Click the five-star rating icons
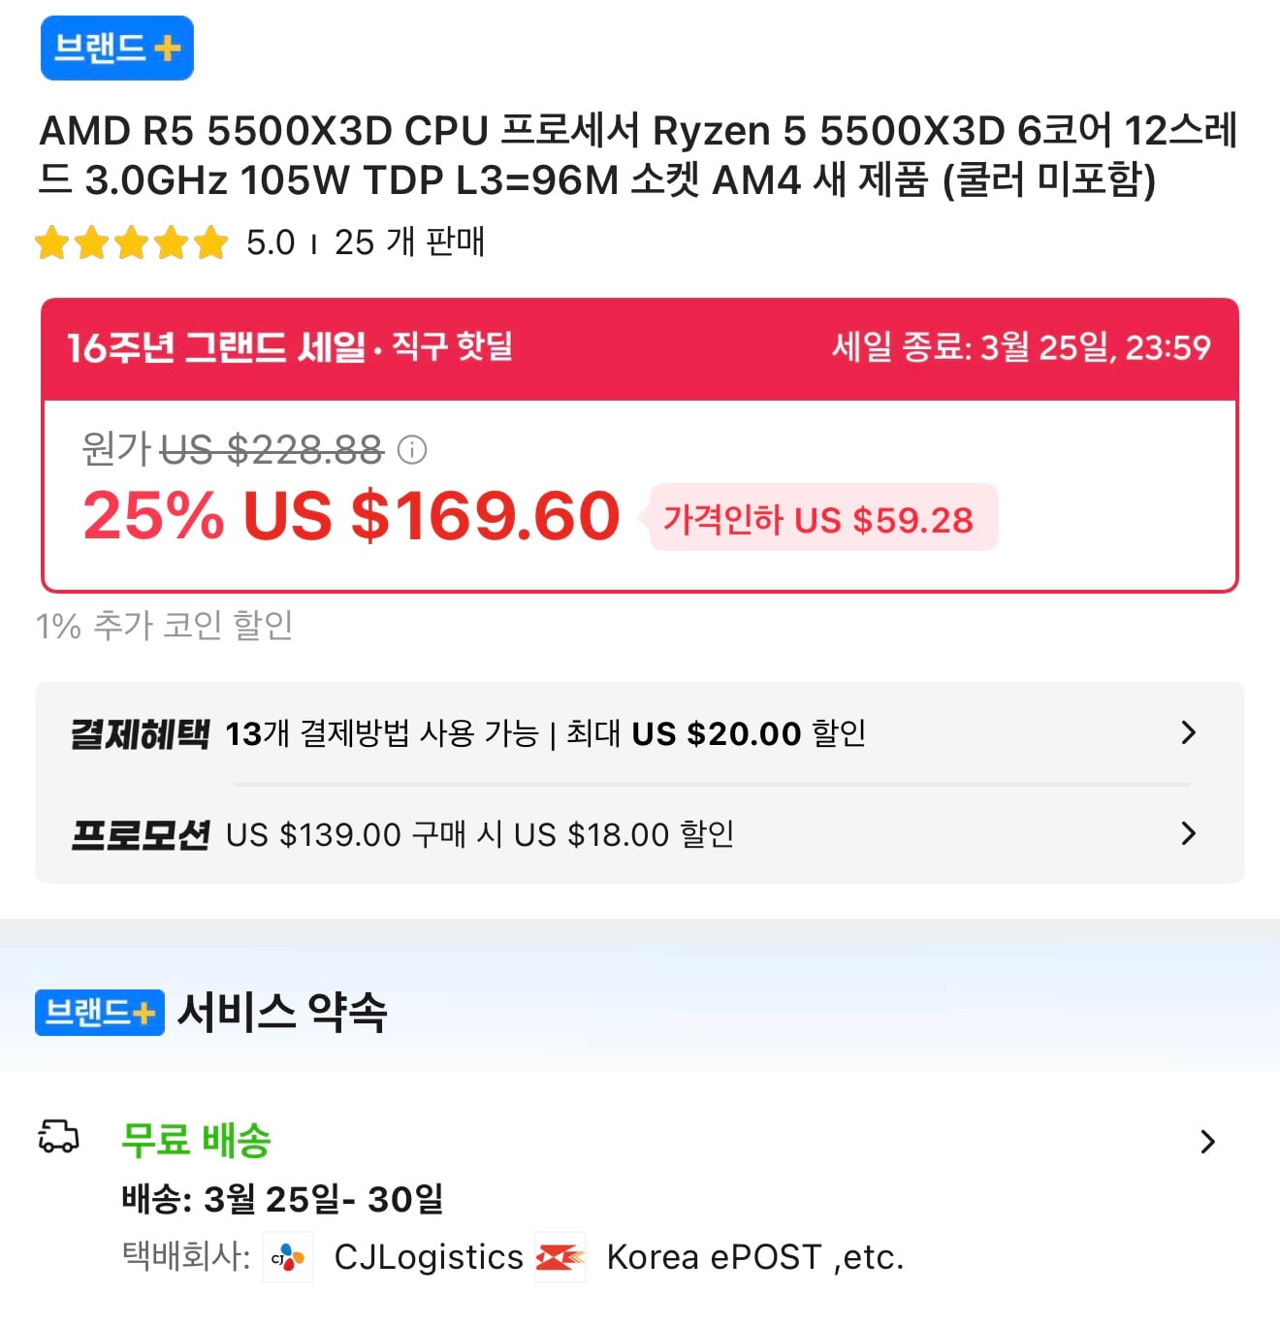The width and height of the screenshot is (1280, 1327). tap(131, 243)
